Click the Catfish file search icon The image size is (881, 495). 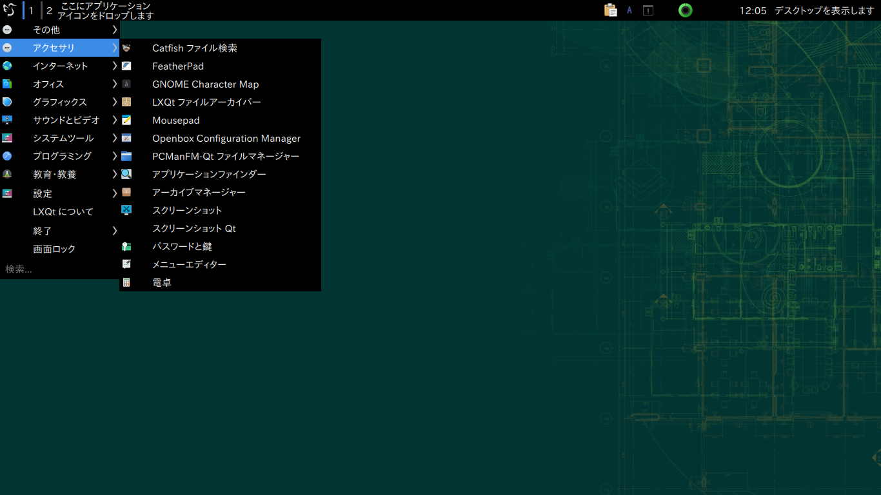(x=126, y=48)
